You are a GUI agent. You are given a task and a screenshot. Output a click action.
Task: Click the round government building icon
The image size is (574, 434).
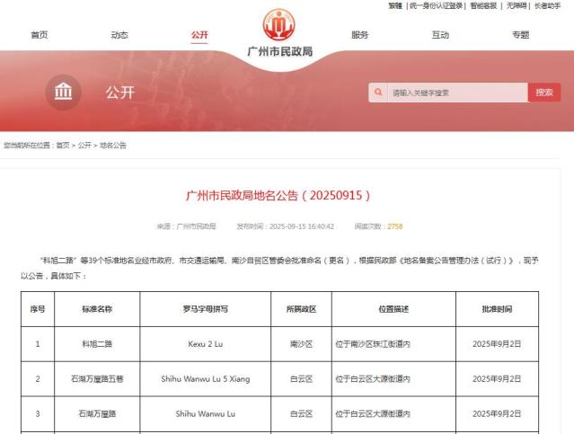[64, 93]
